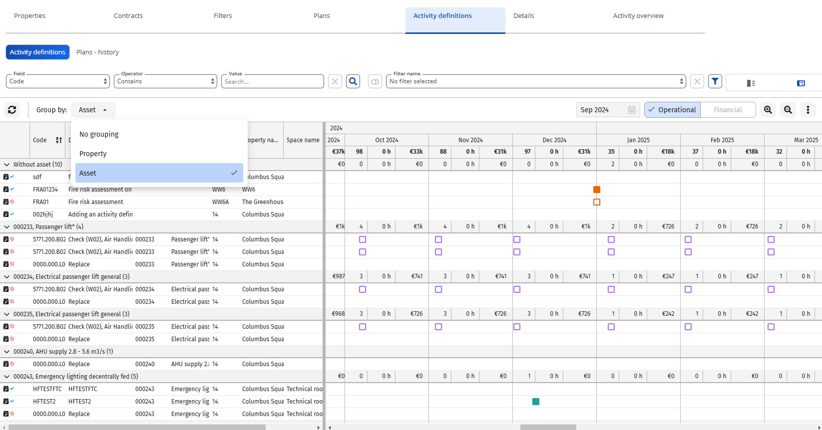
Task: Click activity icon in the 002hjhj row
Action: [x=6, y=214]
